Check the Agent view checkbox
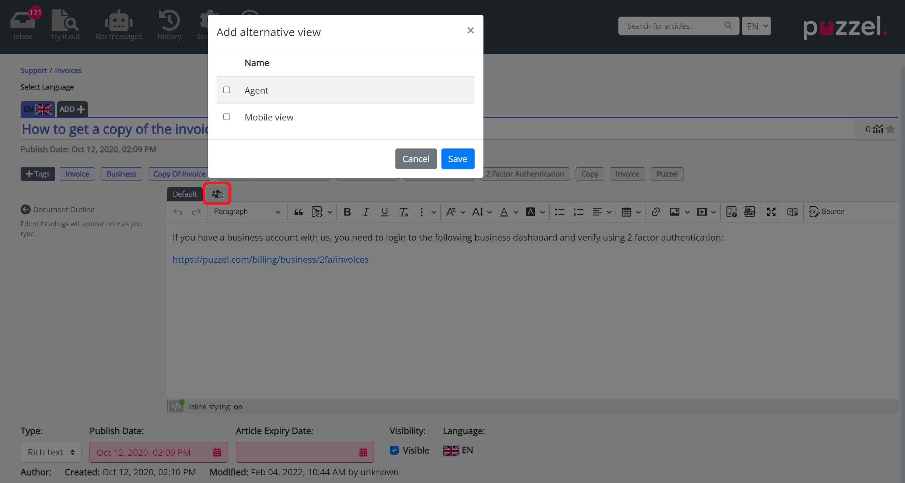 click(x=227, y=90)
